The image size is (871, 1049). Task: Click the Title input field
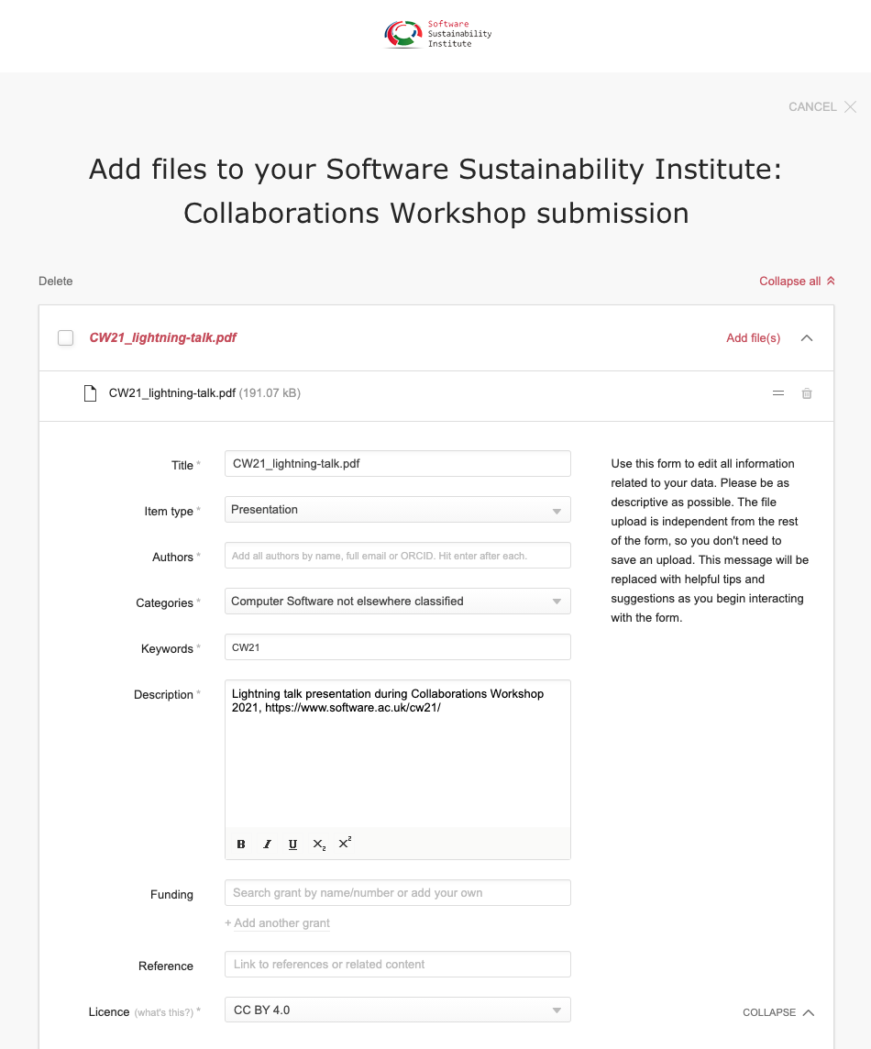pos(397,464)
